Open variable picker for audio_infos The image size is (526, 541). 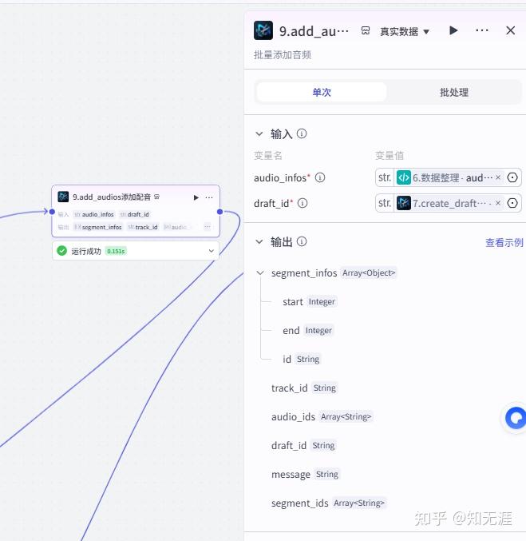click(512, 177)
